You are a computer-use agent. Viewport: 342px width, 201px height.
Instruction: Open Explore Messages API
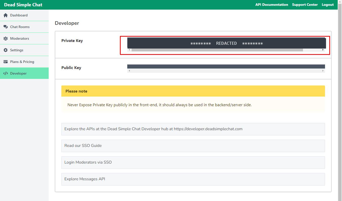(193, 179)
